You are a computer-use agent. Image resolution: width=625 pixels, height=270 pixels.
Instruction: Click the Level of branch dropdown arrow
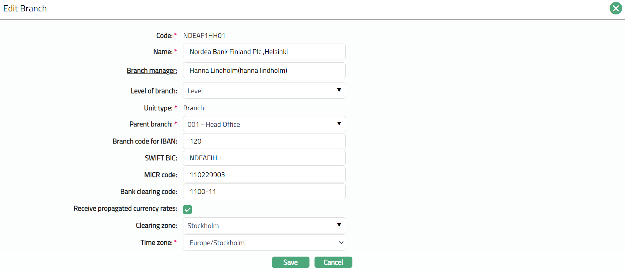(339, 90)
